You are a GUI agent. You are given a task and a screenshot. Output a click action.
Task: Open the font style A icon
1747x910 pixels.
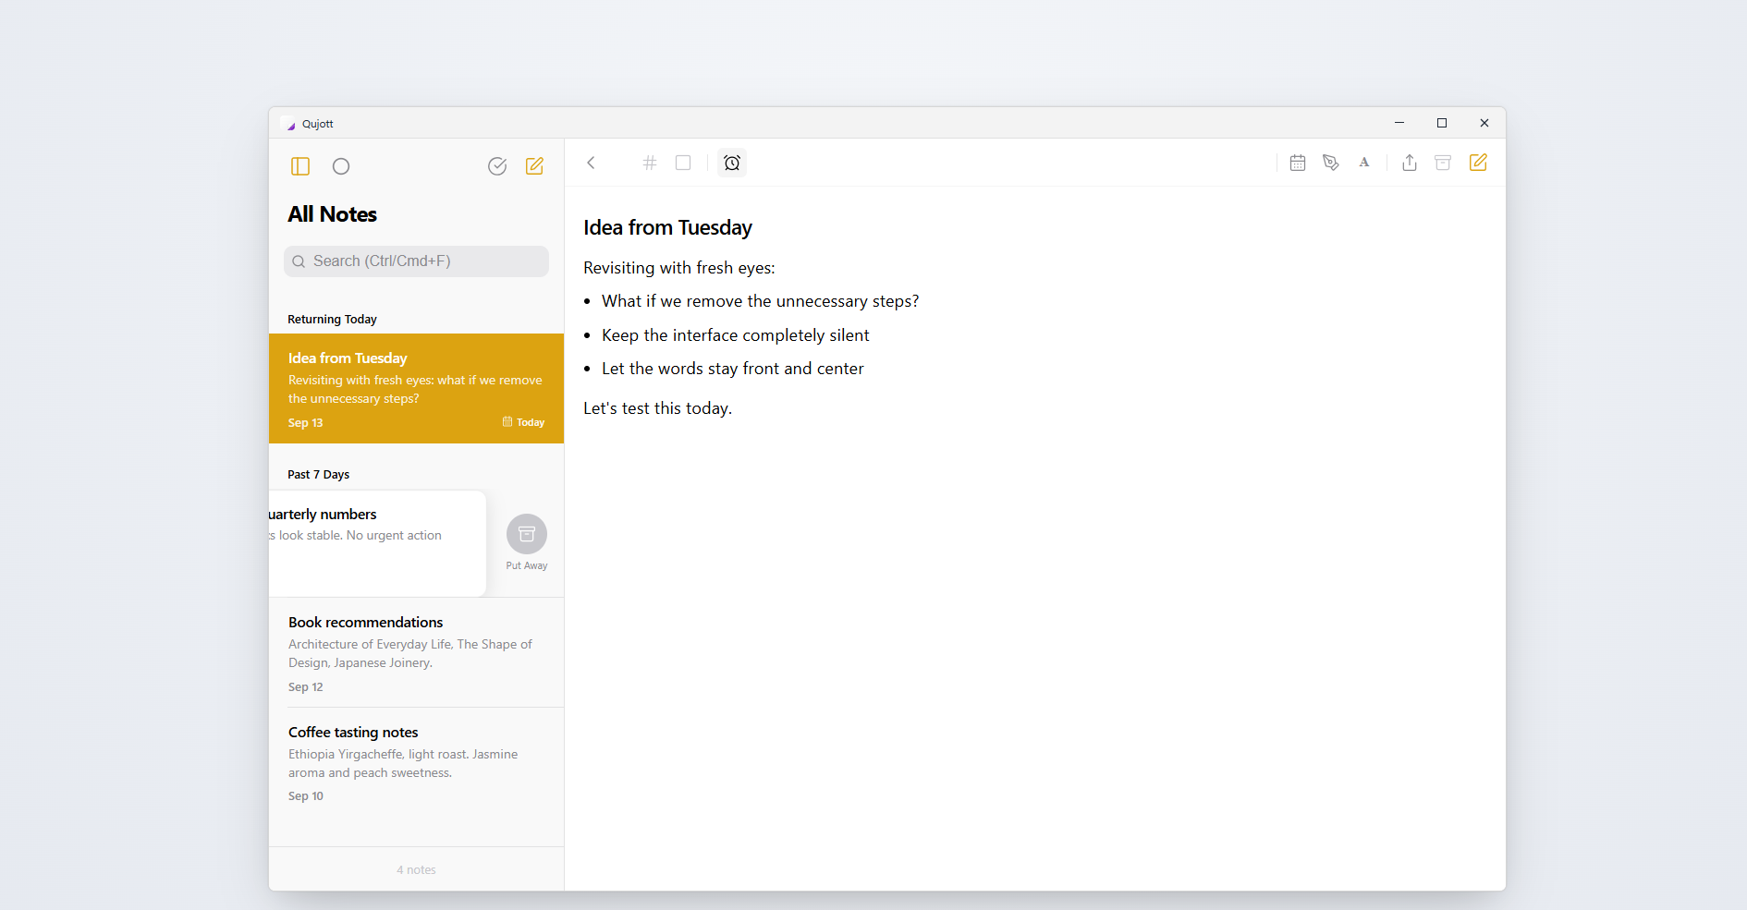click(x=1364, y=163)
